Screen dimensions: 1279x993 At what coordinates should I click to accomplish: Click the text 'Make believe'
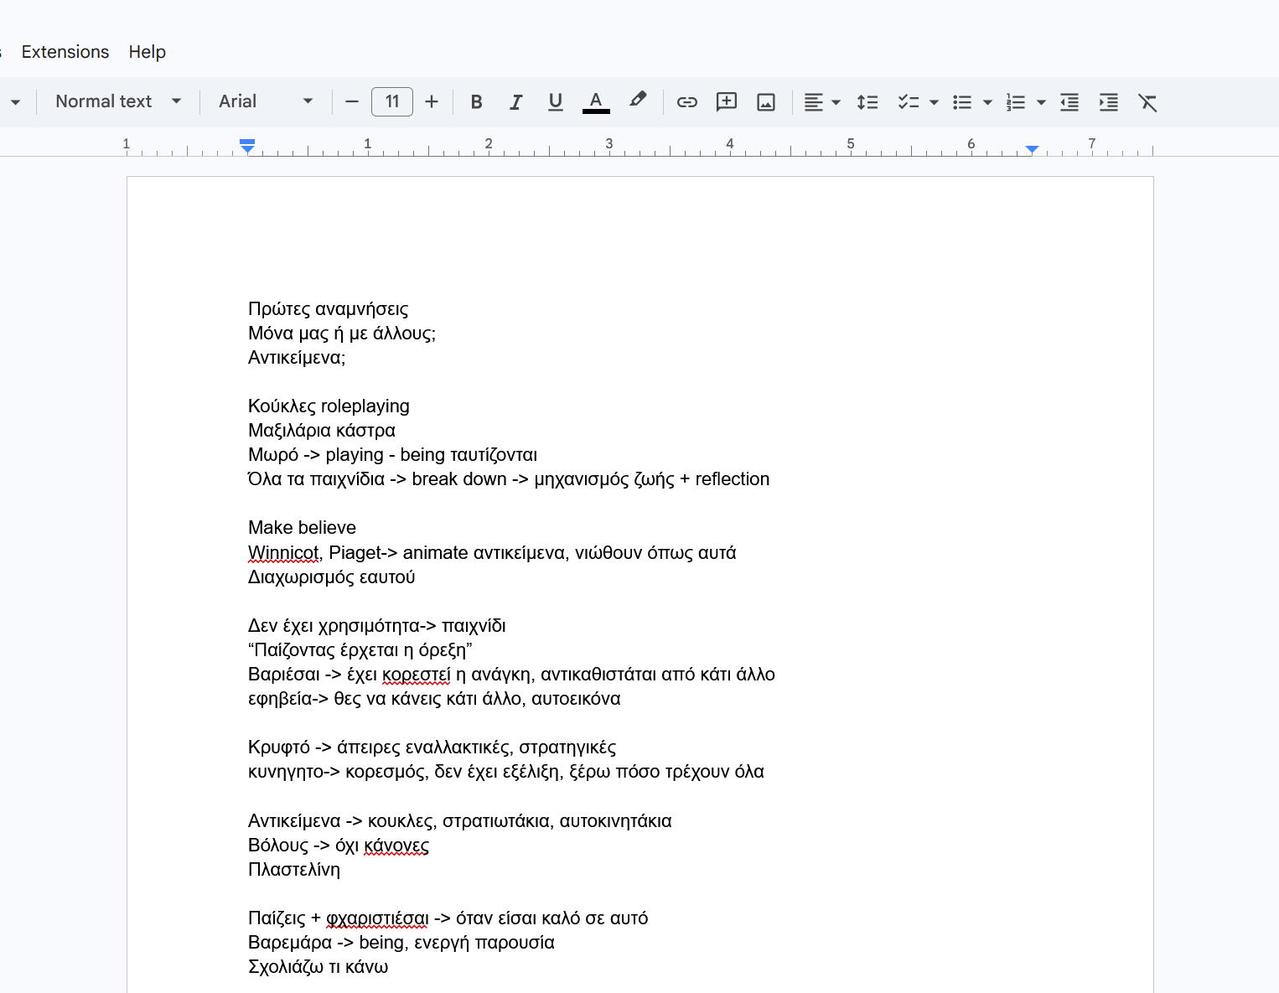pos(303,528)
